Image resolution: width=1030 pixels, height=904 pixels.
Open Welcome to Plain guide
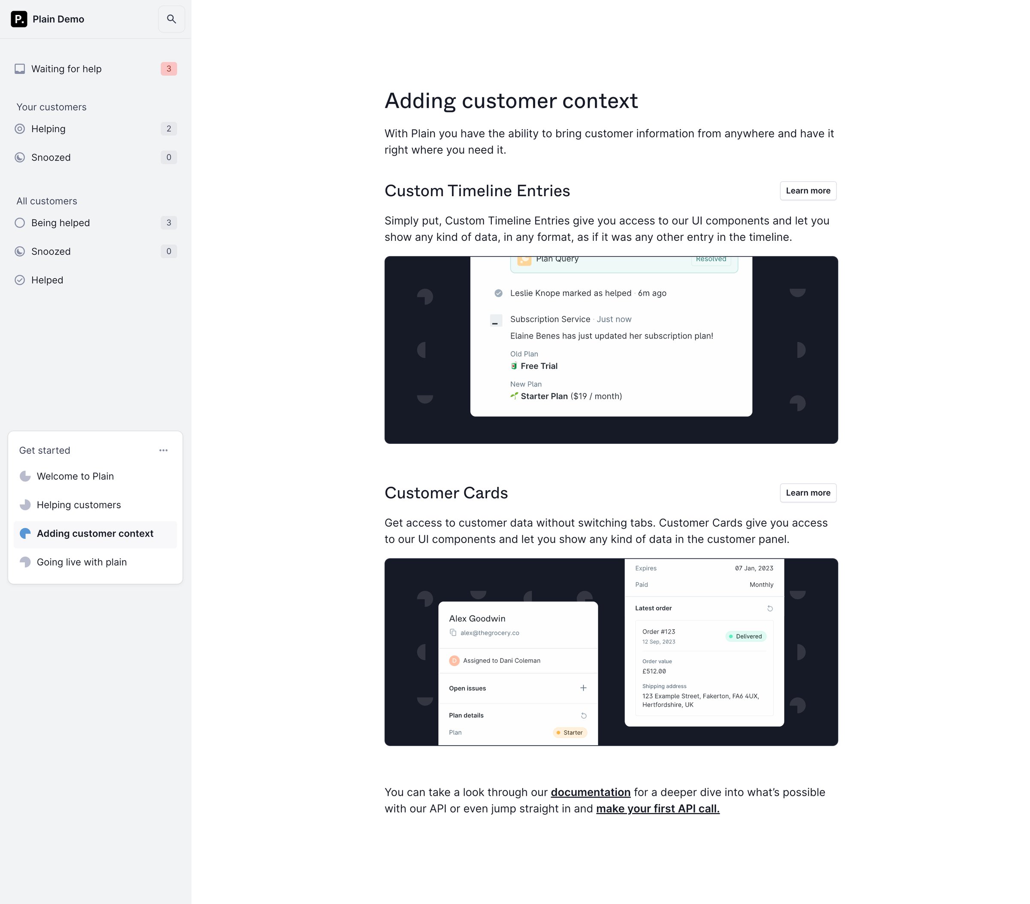pos(95,476)
